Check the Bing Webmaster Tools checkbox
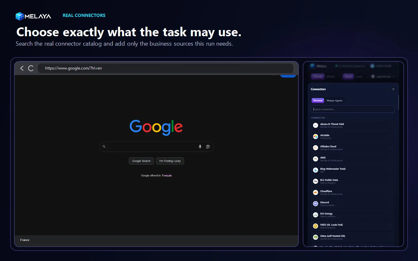The image size is (418, 261). coord(390,170)
